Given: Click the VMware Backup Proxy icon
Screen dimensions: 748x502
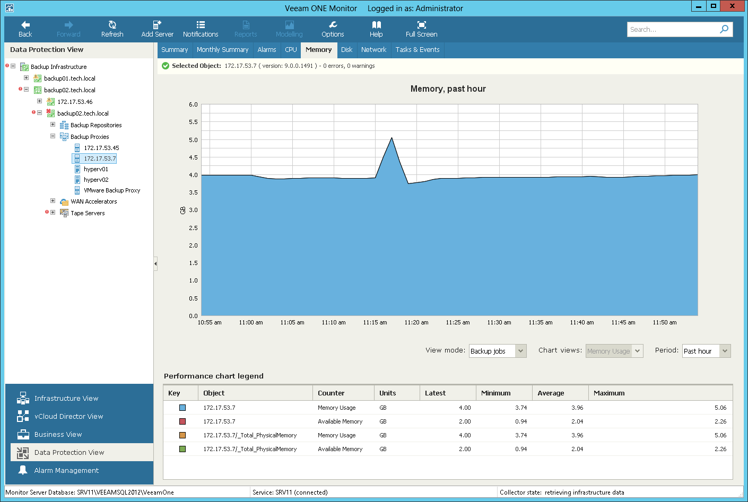Looking at the screenshot, I should coord(77,190).
